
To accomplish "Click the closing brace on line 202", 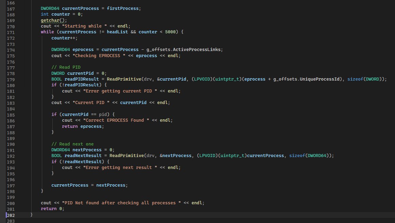I will click(32, 214).
